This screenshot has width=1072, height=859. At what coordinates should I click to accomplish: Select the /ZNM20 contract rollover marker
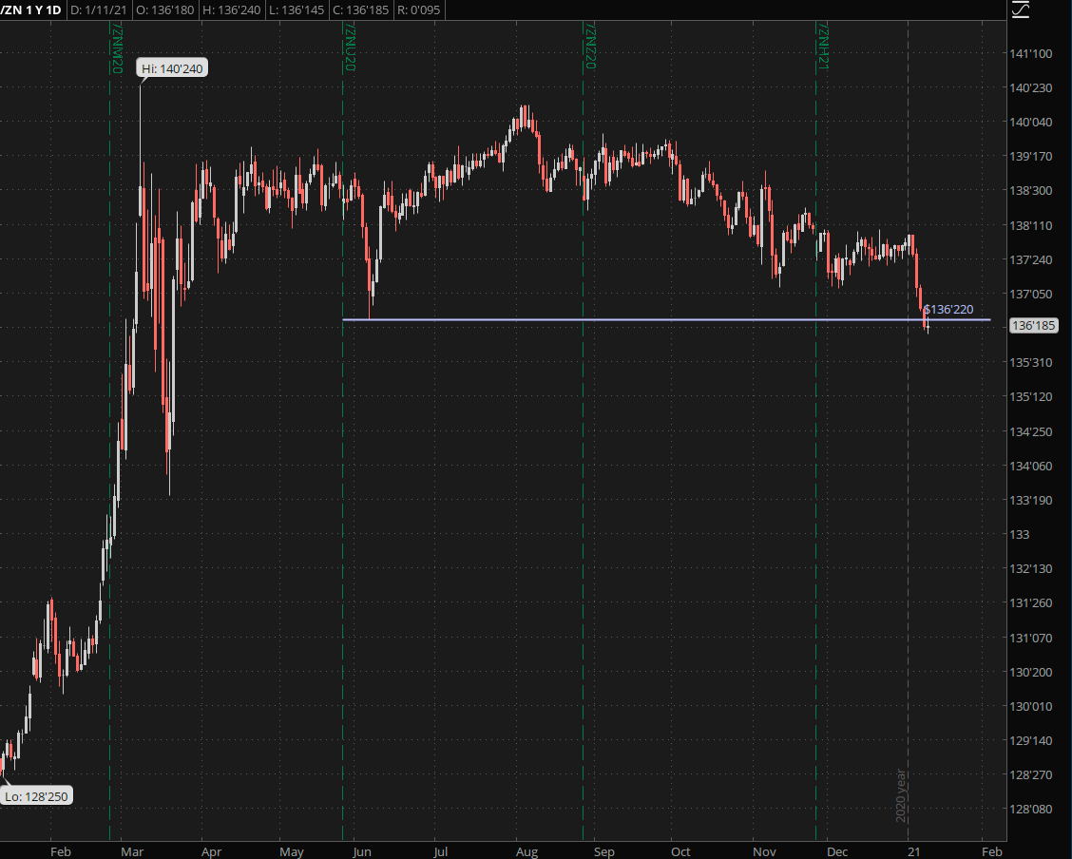(x=117, y=51)
